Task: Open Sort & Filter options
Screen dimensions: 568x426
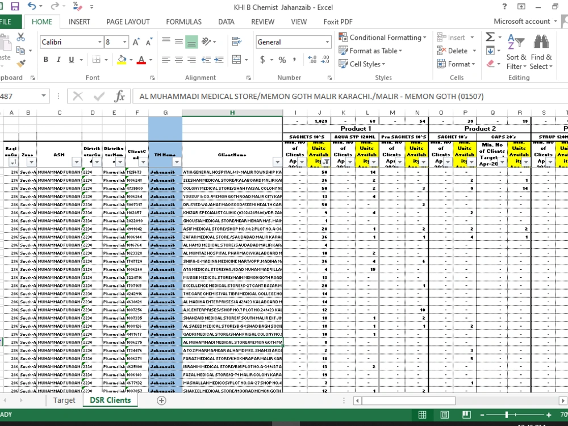Action: [x=516, y=51]
